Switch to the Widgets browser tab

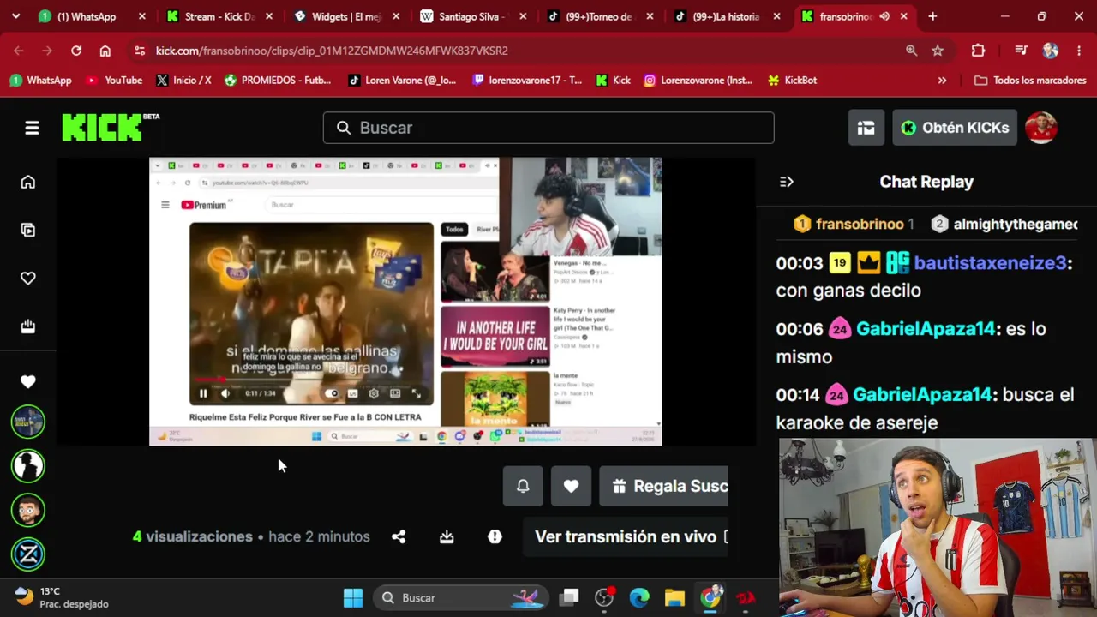pos(347,16)
